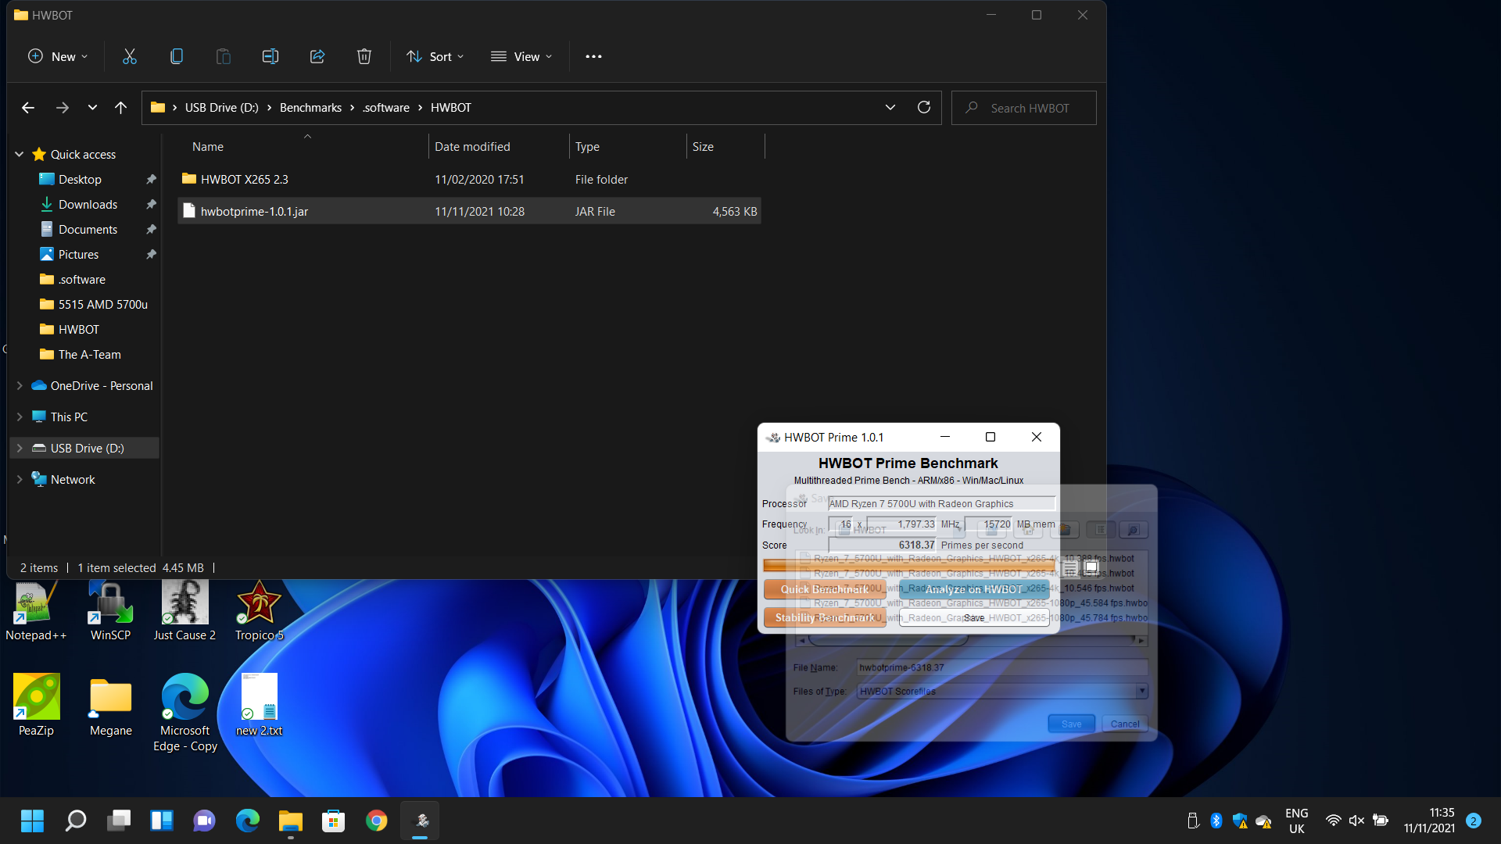Click the Delete trash icon in toolbar
Screen dimensions: 1501x844
tap(364, 56)
